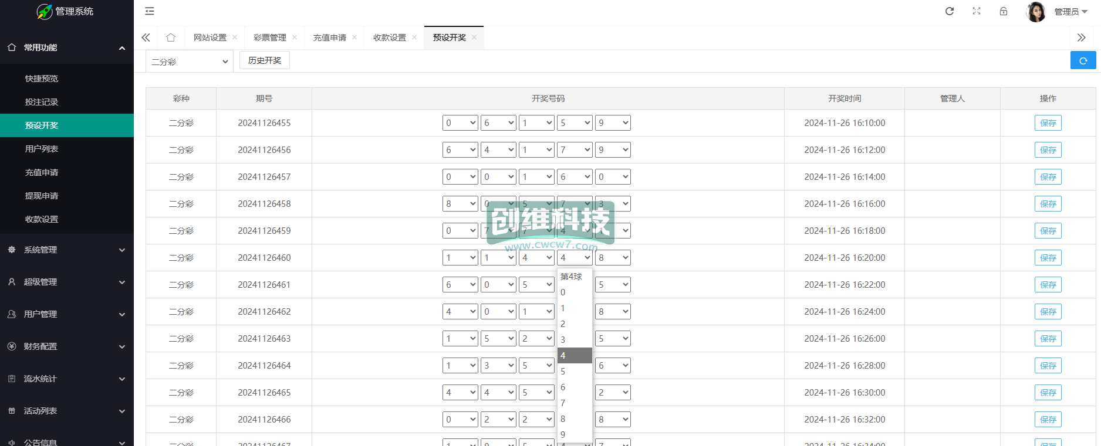
Task: Choose option 4 in the open 第4球 list
Action: click(575, 356)
